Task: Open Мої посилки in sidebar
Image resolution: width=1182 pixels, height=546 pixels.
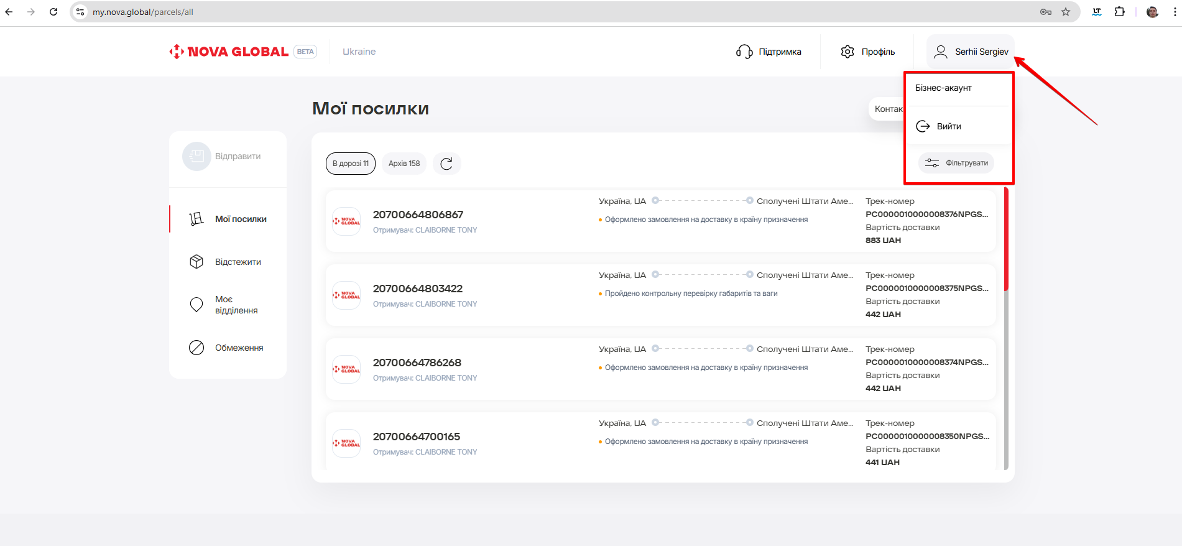Action: (240, 219)
